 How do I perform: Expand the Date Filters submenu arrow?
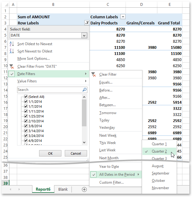(x=86, y=74)
